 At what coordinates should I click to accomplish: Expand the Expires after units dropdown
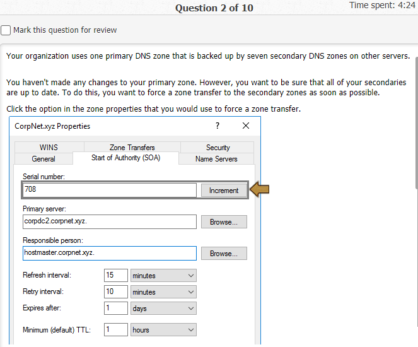163,309
